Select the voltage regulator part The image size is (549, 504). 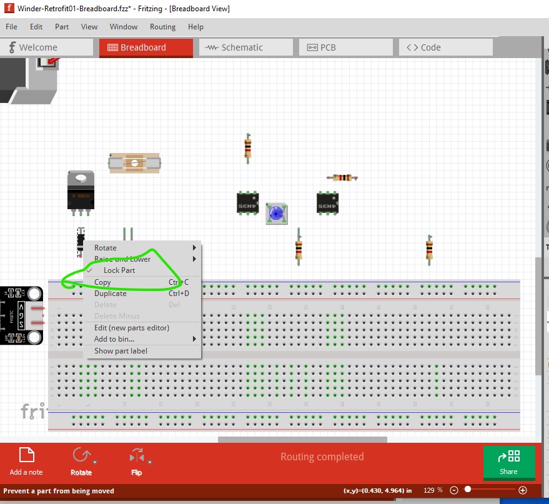point(81,193)
